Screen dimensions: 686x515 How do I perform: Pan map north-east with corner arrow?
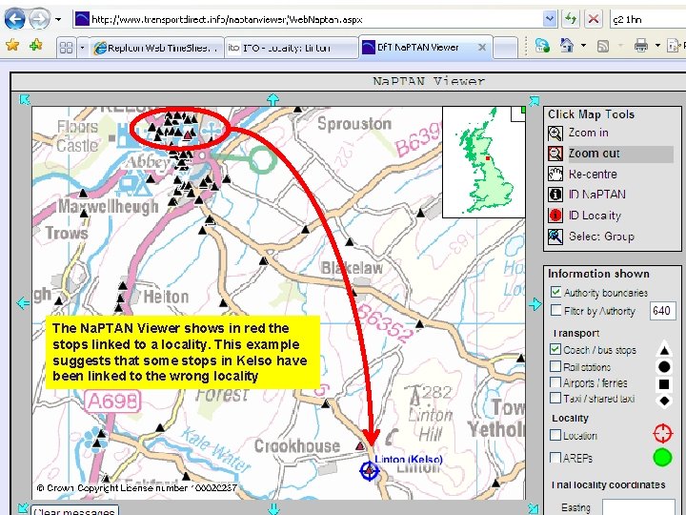pos(534,101)
